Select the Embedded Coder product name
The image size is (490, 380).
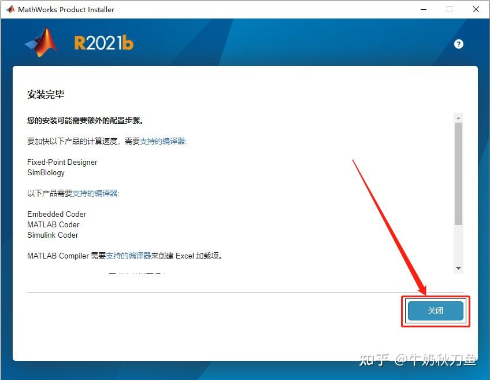(56, 214)
